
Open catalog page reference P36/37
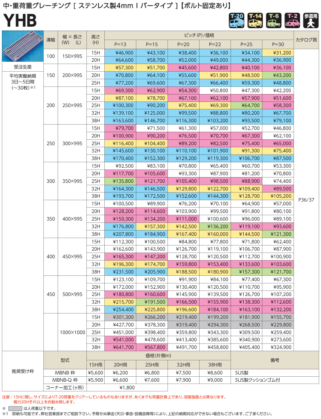(306, 200)
